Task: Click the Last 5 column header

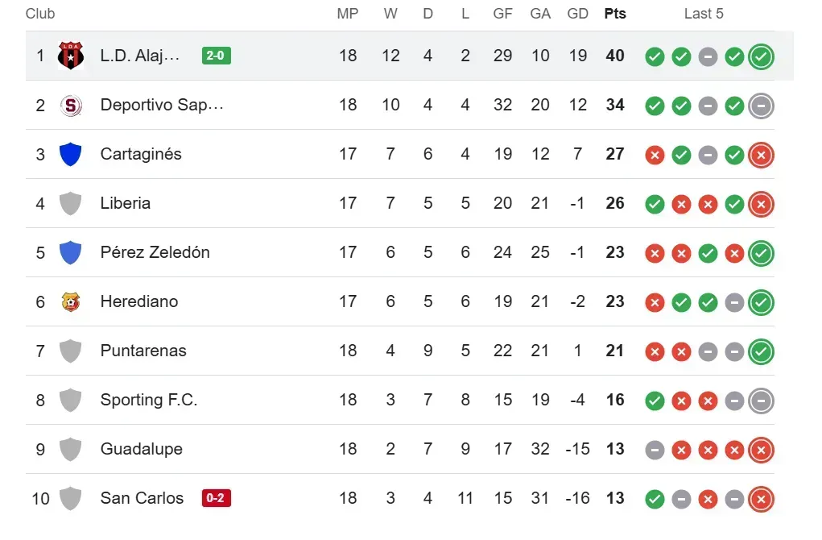Action: point(704,14)
